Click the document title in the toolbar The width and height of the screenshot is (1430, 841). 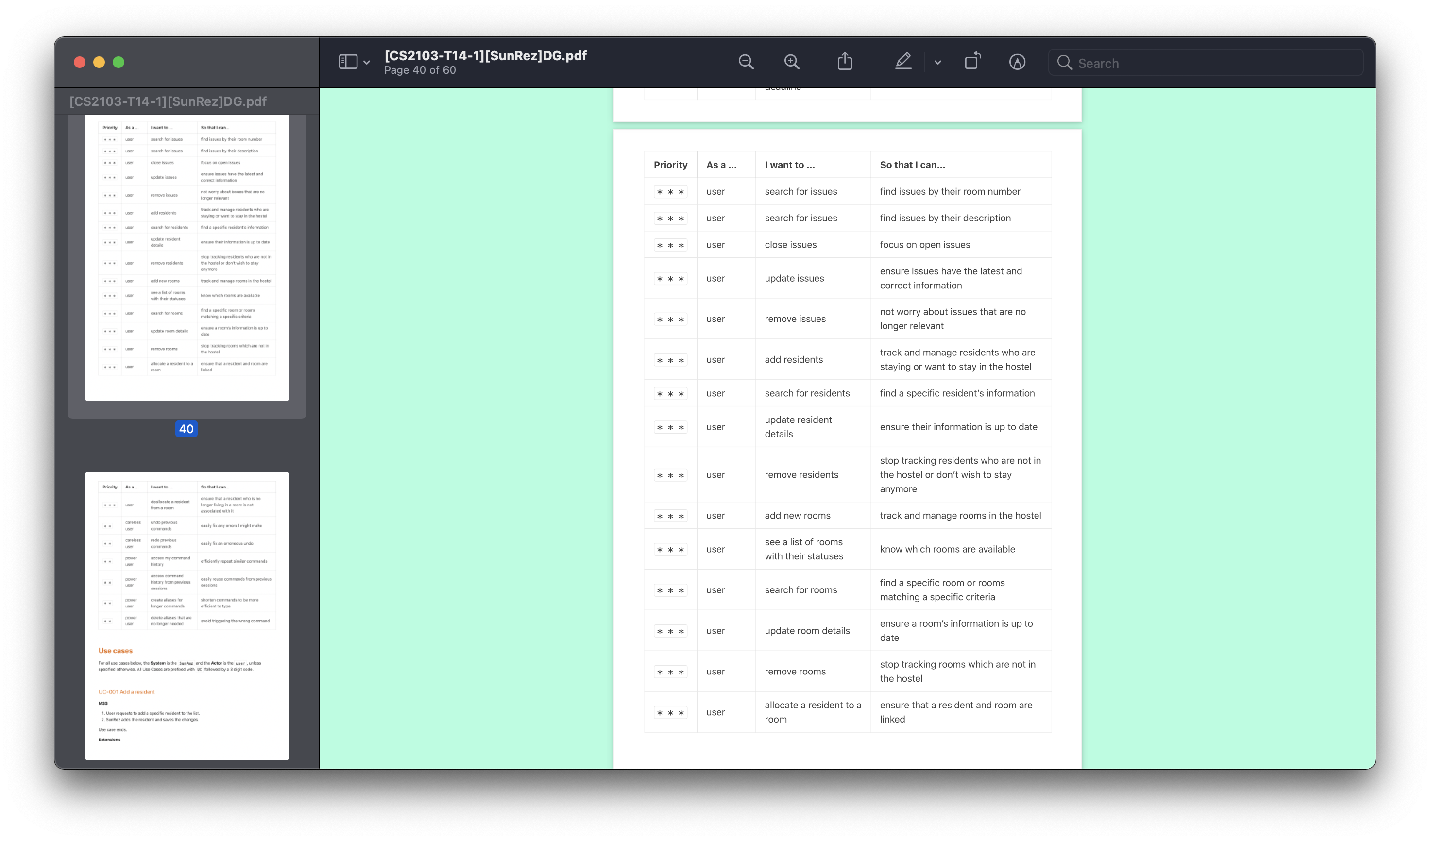click(485, 55)
